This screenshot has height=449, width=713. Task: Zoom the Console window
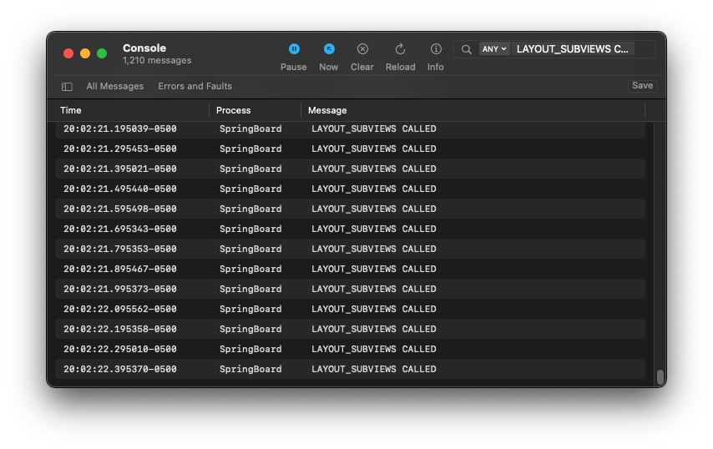pyautogui.click(x=102, y=53)
